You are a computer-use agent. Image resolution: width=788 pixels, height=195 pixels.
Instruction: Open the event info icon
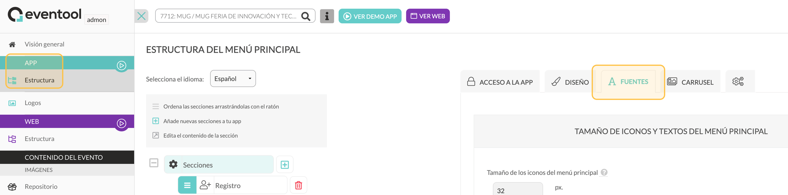(x=327, y=16)
